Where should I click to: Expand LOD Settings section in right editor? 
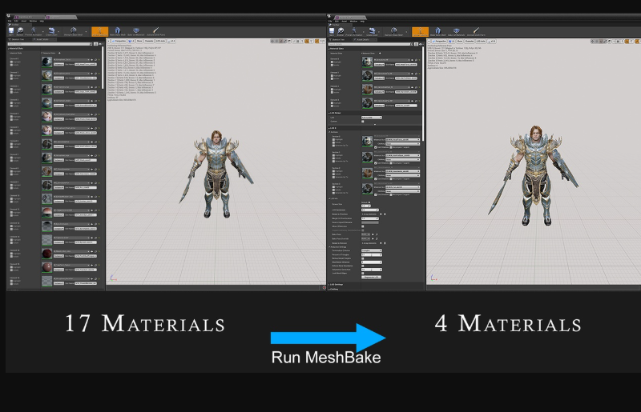point(329,284)
